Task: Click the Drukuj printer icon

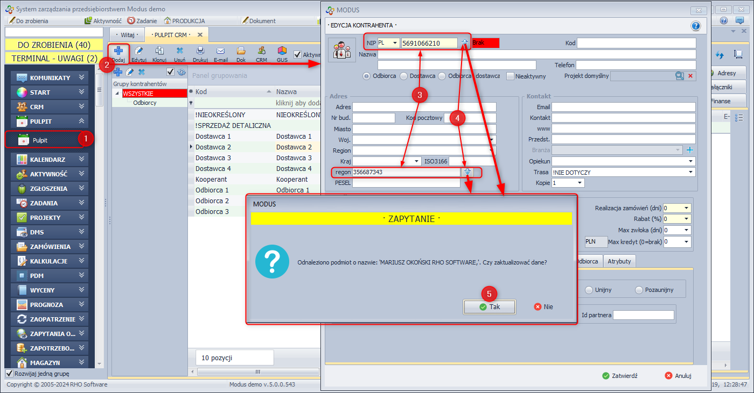Action: click(200, 52)
